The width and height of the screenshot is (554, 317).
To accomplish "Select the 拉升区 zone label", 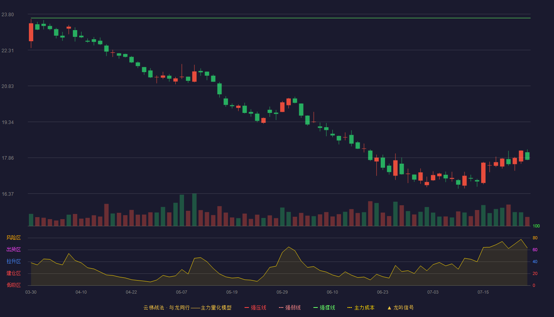I will click(x=13, y=262).
